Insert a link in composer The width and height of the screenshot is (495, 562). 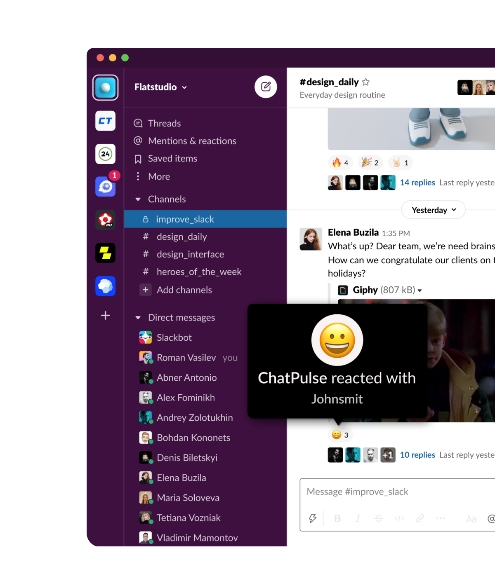pyautogui.click(x=420, y=518)
